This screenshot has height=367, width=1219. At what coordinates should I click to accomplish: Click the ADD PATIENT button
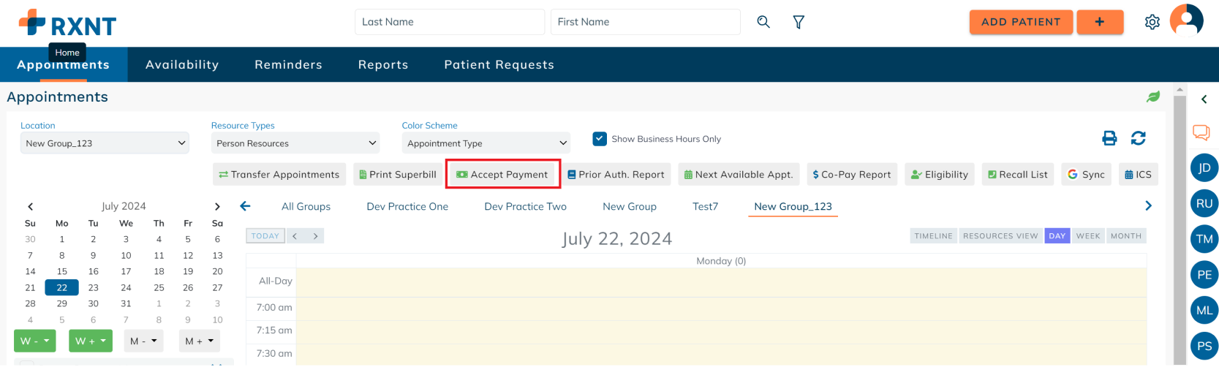[x=1020, y=22]
